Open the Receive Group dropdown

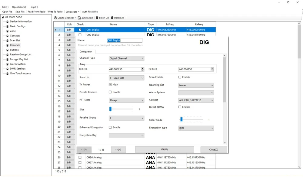(126, 118)
